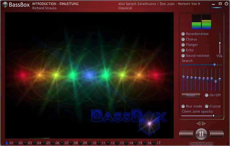230x146 pixels.
Task: Toggle the equalizer On/Off switch
Action: tap(206, 95)
